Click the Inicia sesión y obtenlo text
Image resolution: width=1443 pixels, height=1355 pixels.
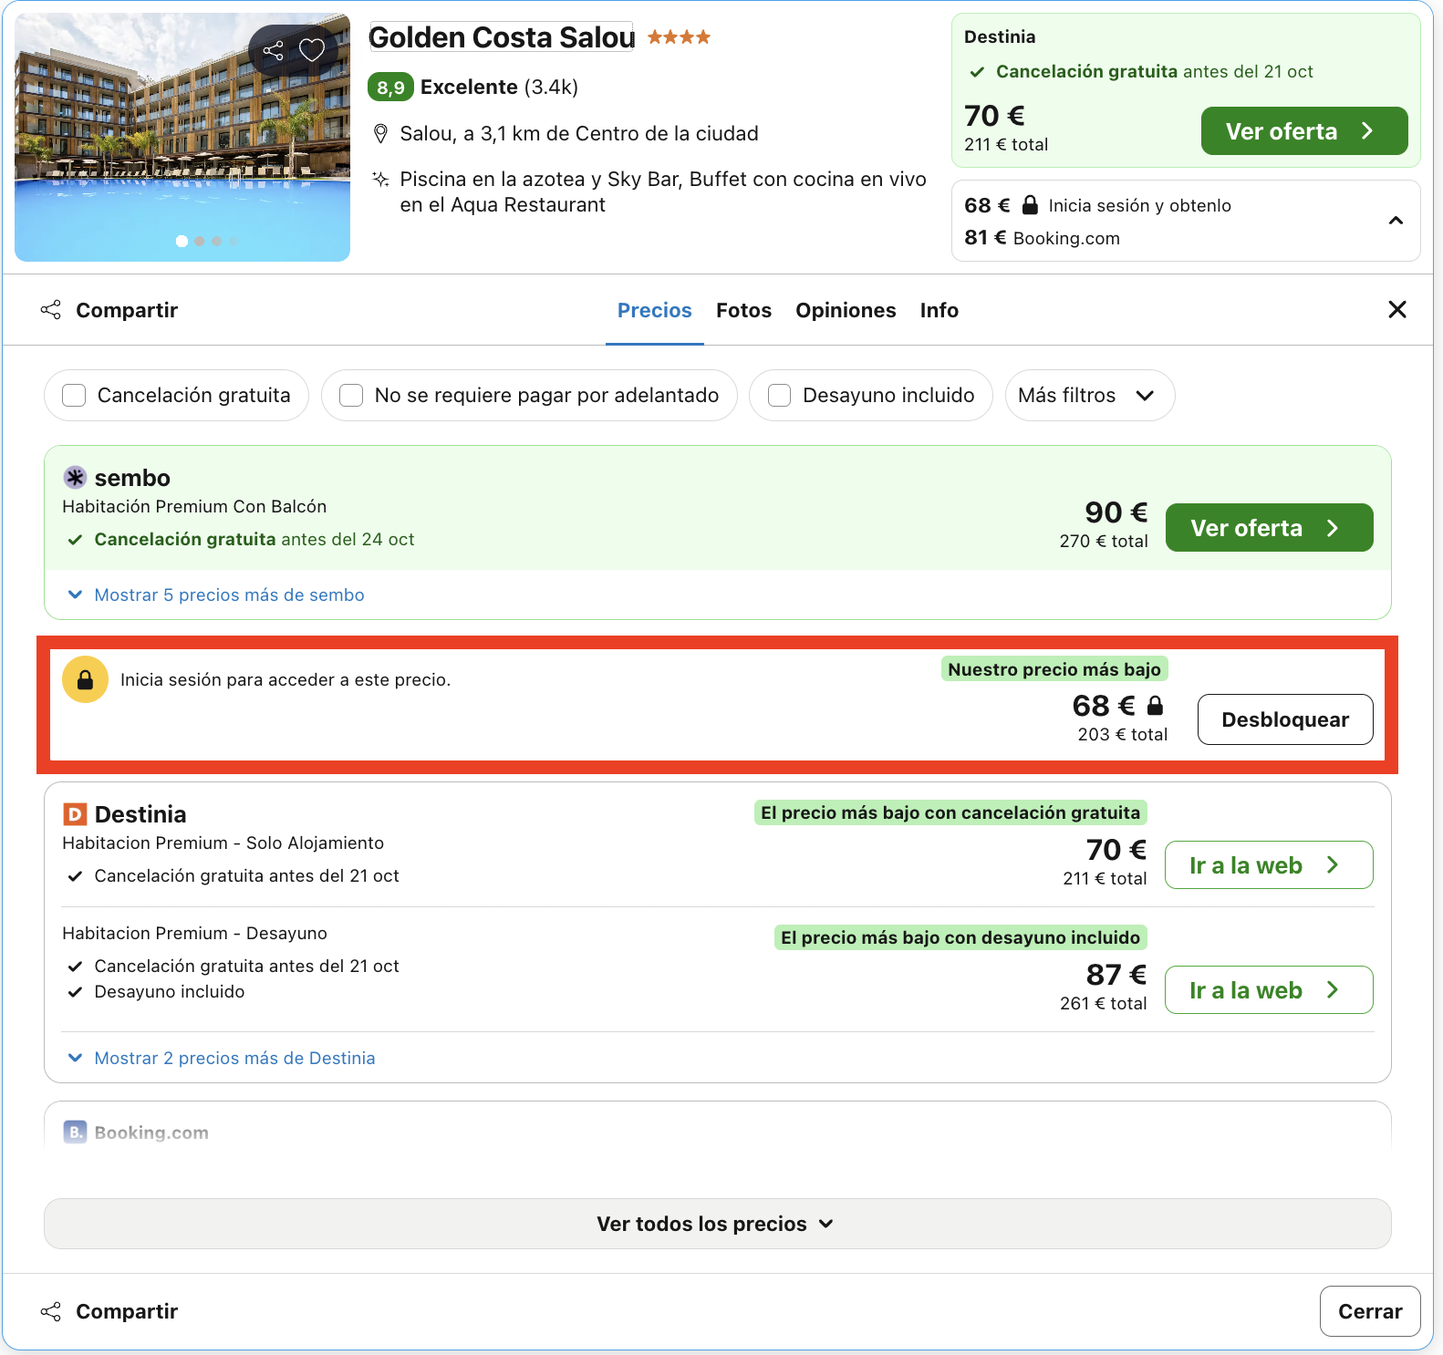click(x=1139, y=206)
